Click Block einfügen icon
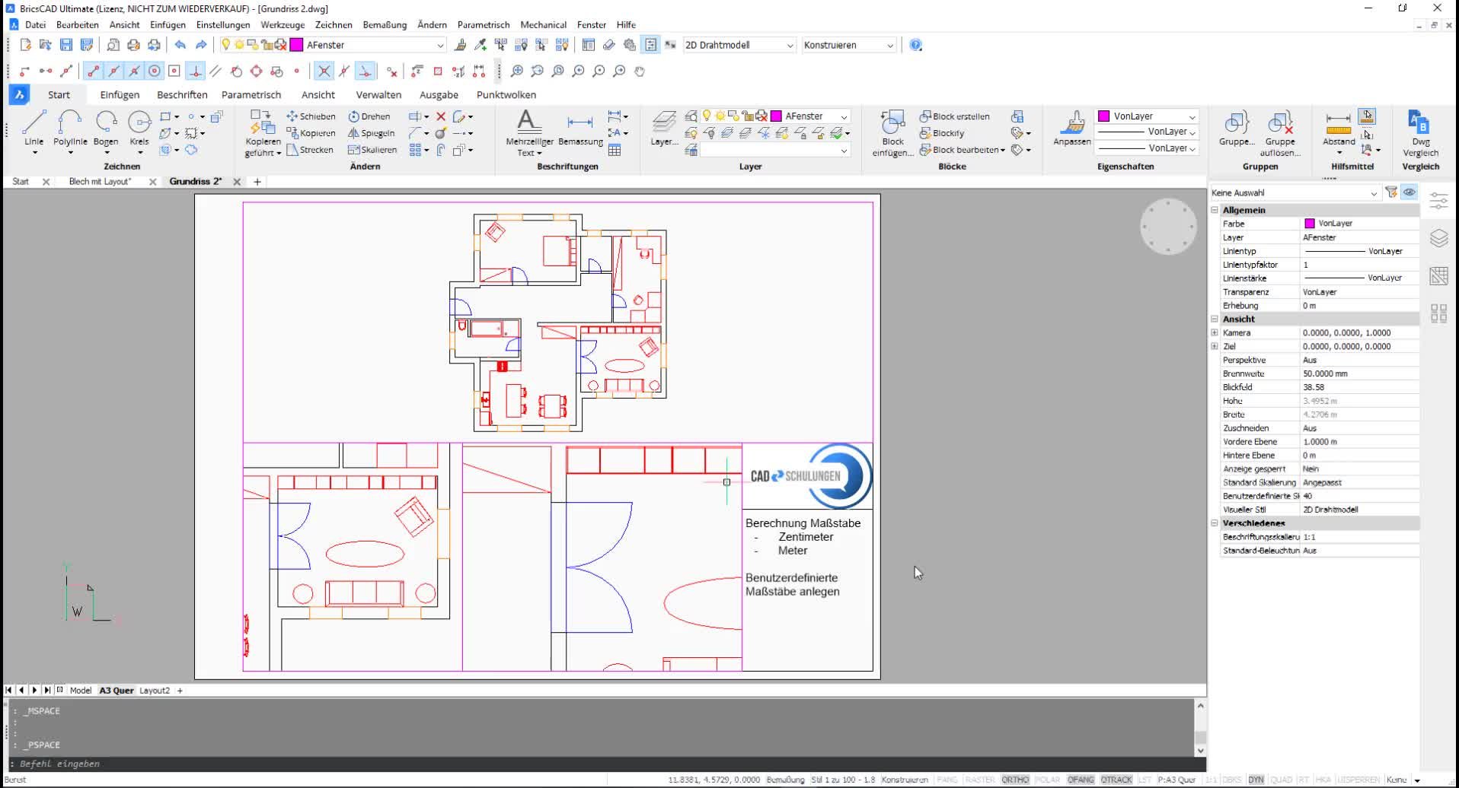1459x788 pixels. (x=892, y=133)
